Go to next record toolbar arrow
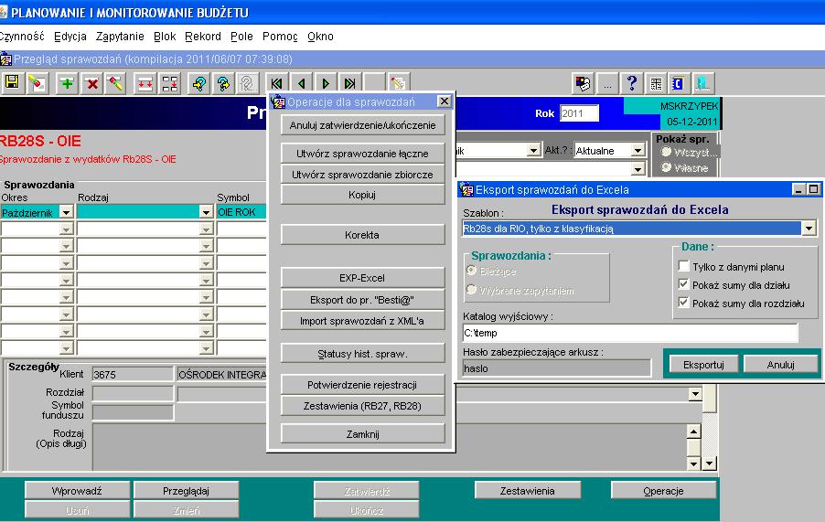The image size is (825, 522). (x=326, y=83)
